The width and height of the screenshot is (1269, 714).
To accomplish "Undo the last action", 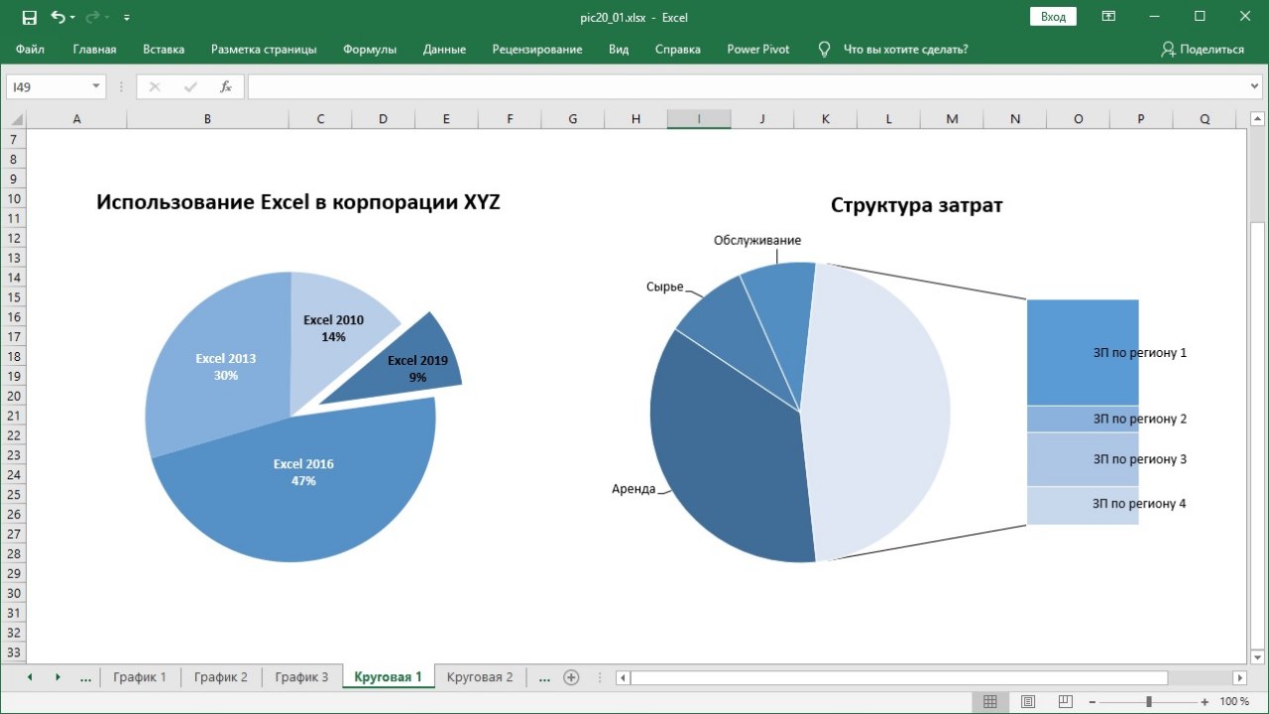I will pyautogui.click(x=58, y=17).
